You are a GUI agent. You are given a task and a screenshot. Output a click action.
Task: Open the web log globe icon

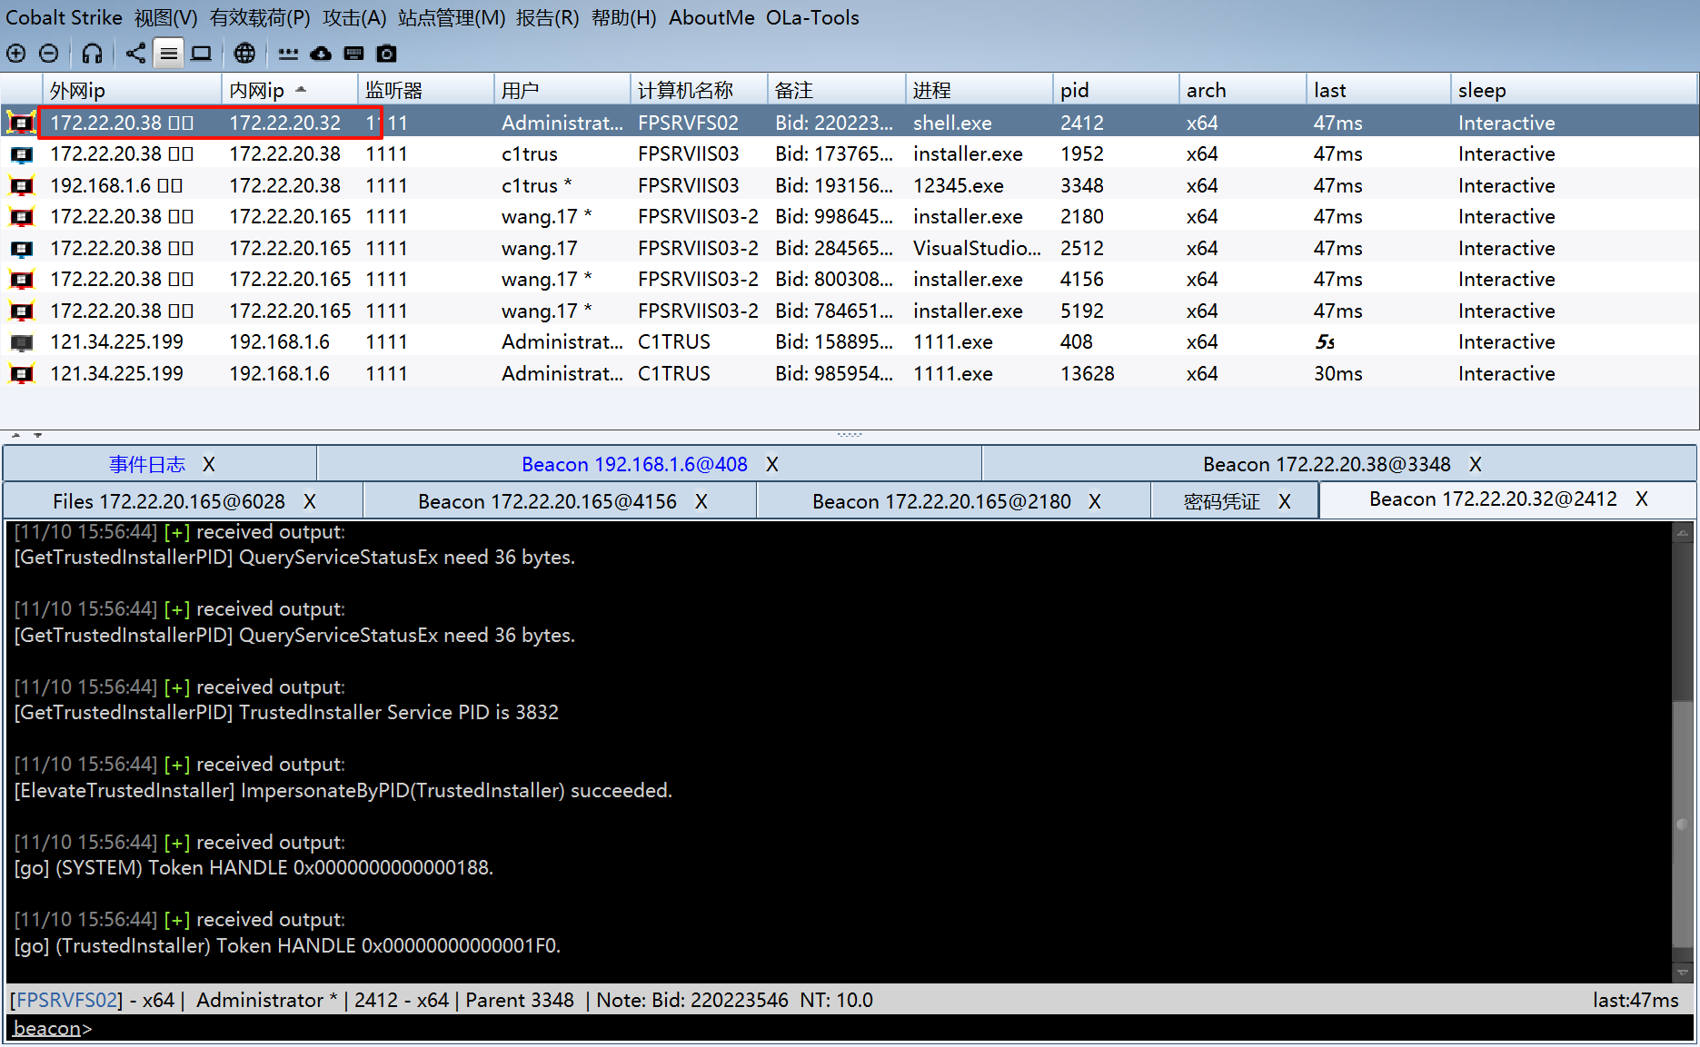[x=244, y=53]
